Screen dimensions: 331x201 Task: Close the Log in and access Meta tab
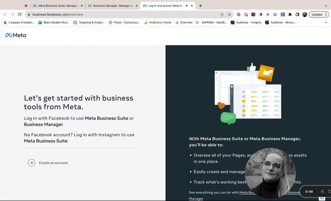click(192, 6)
